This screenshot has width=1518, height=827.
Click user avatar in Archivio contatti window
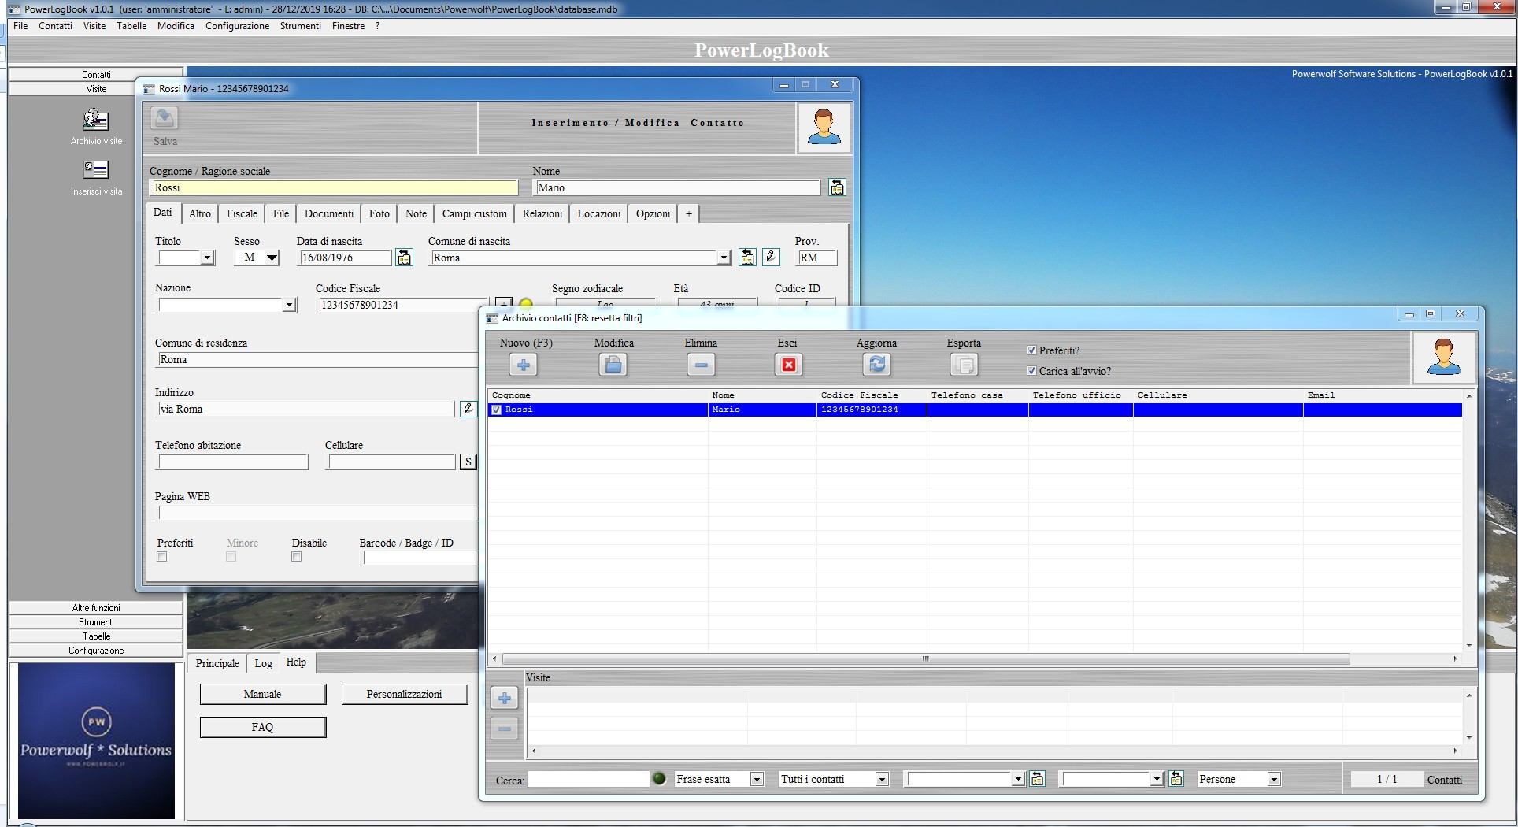point(1444,358)
